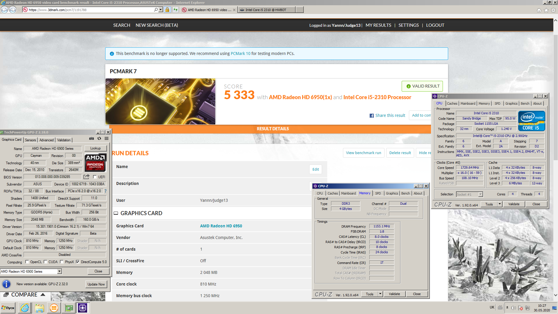
Task: Switch to CPU-Z via the purple taskbar icon
Action: coord(83,308)
